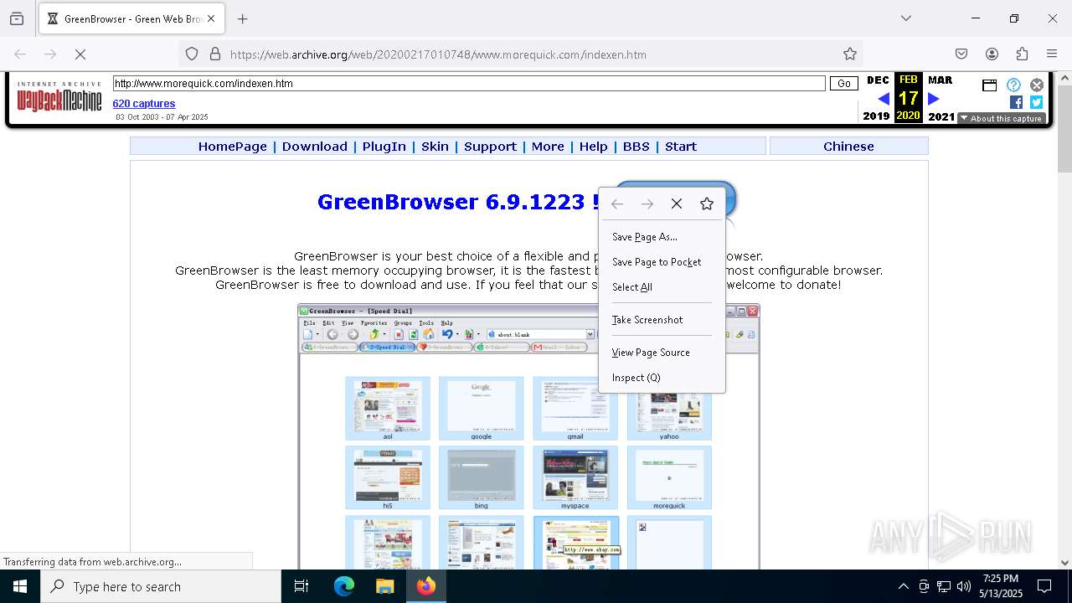Image resolution: width=1072 pixels, height=603 pixels.
Task: Open the Skin link in the site nav
Action: click(x=435, y=147)
